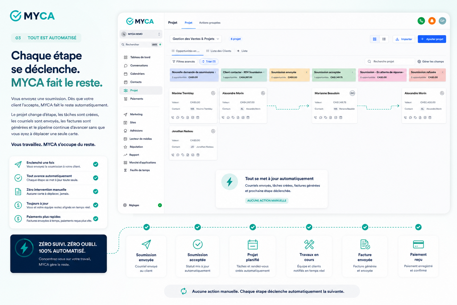Viewport: 457px width, 305px height.
Task: Click the Rapport chart icon
Action: [x=126, y=155]
